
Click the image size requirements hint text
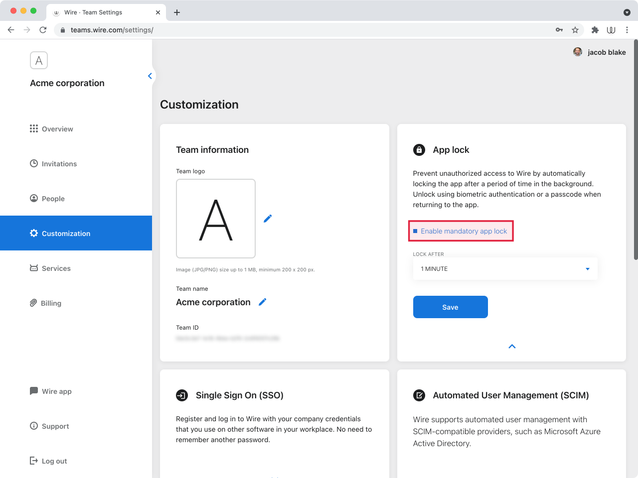245,270
